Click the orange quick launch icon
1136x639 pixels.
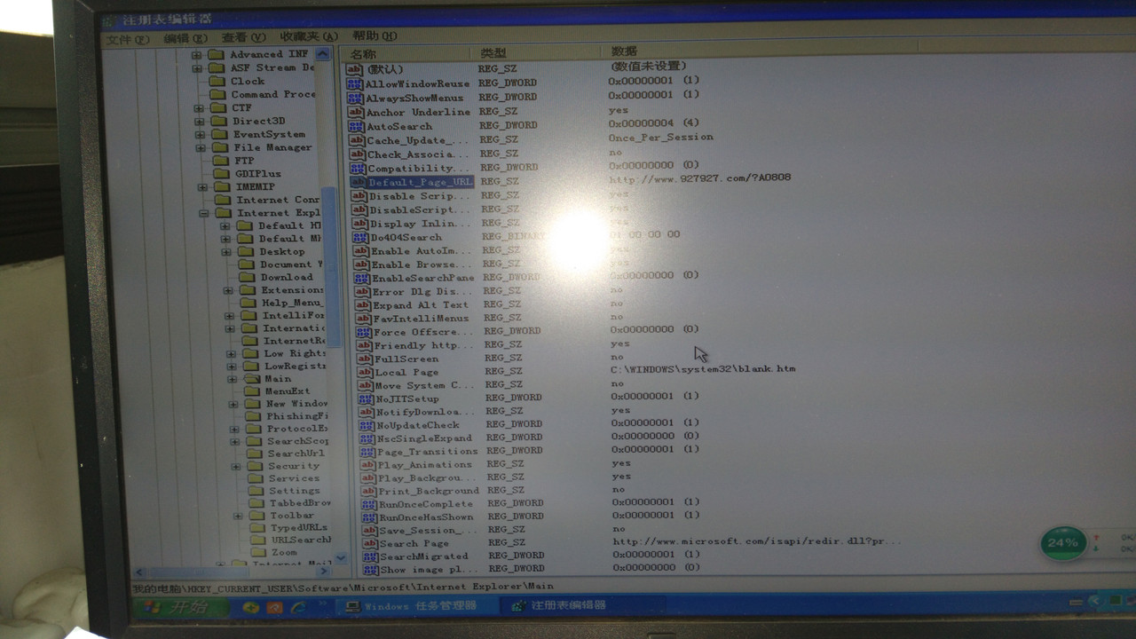tap(274, 607)
